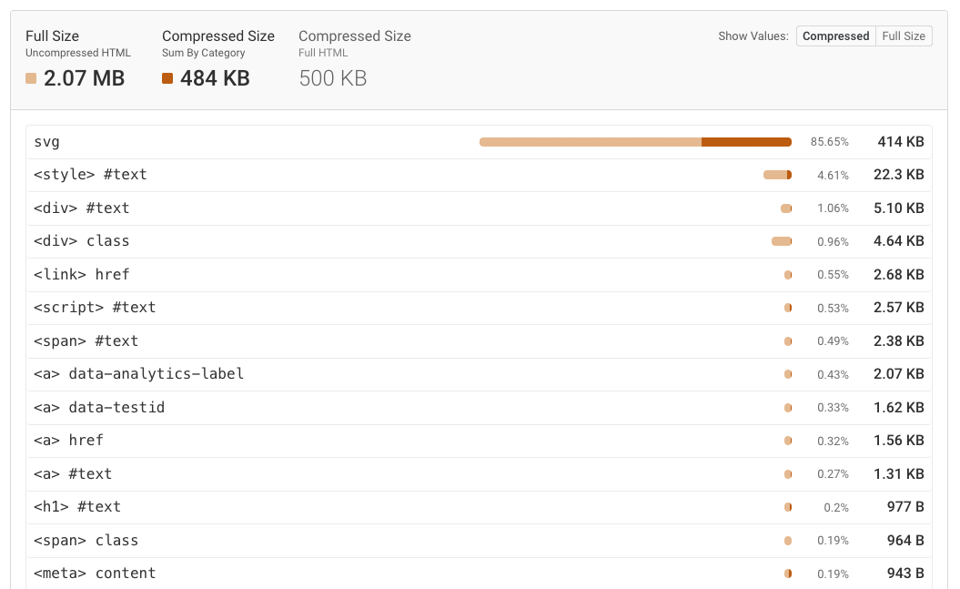Click the svg size bar
The height and width of the screenshot is (589, 960).
[635, 142]
